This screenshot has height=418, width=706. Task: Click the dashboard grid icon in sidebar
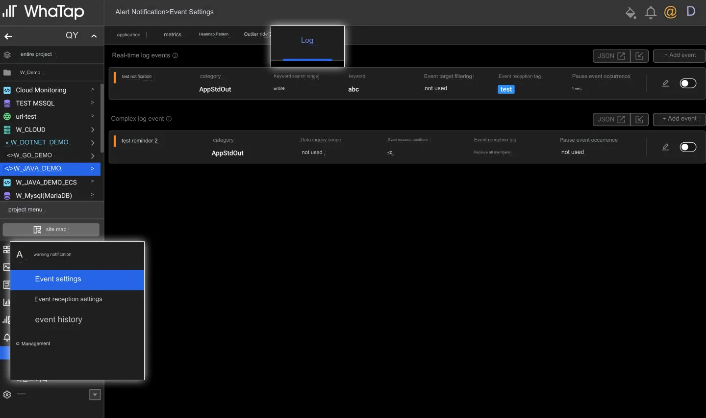click(6, 249)
